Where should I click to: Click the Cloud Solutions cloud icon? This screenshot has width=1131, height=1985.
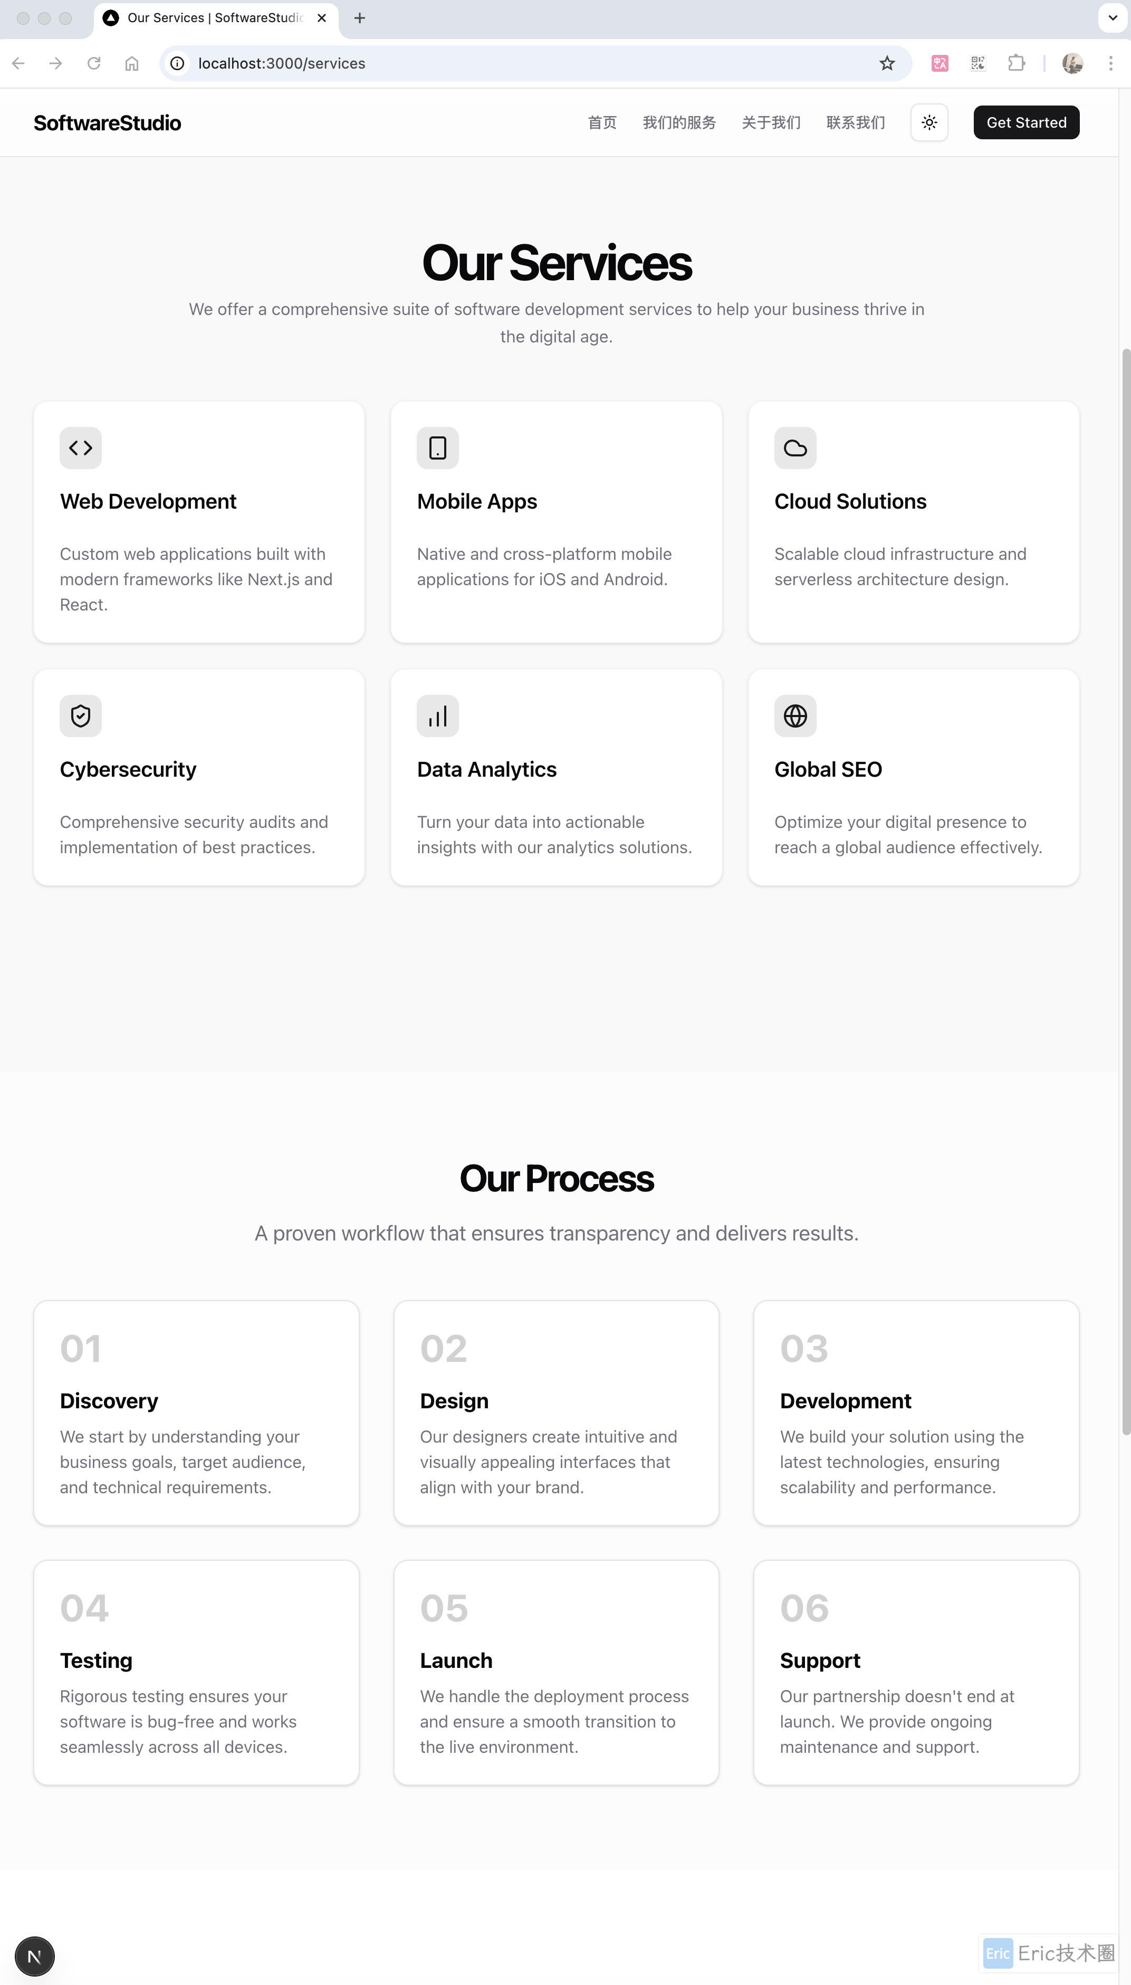794,447
